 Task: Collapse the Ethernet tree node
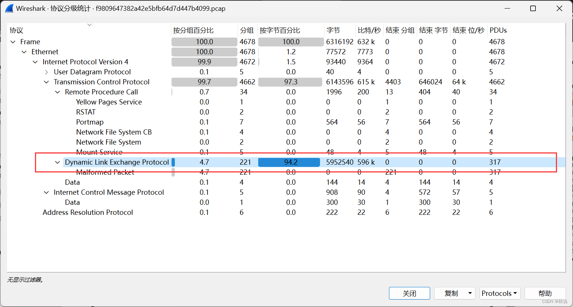pos(24,52)
